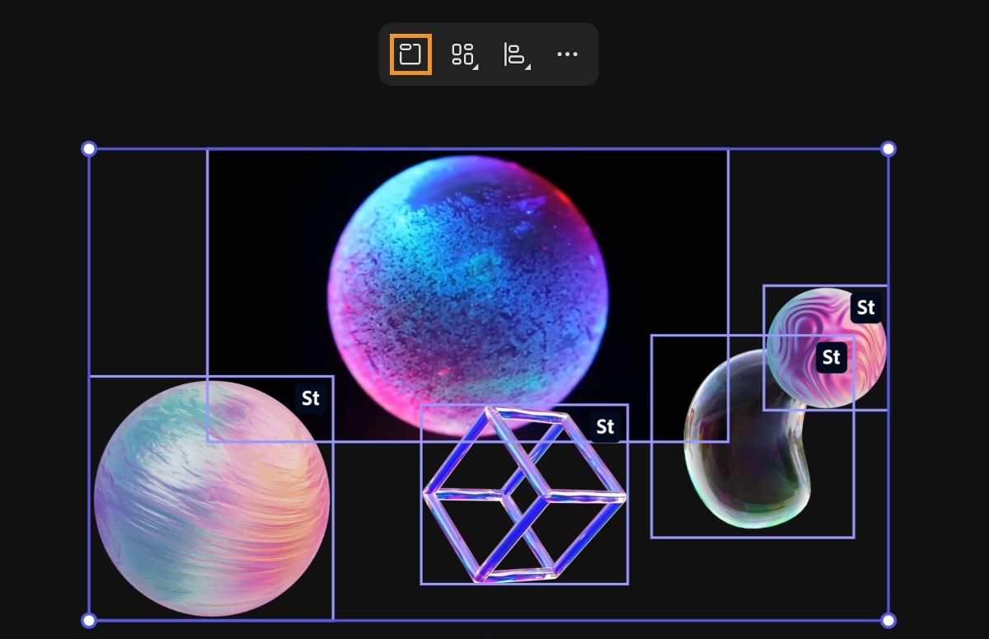The width and height of the screenshot is (989, 639).
Task: Click the top-left selection resize handle
Action: (89, 149)
